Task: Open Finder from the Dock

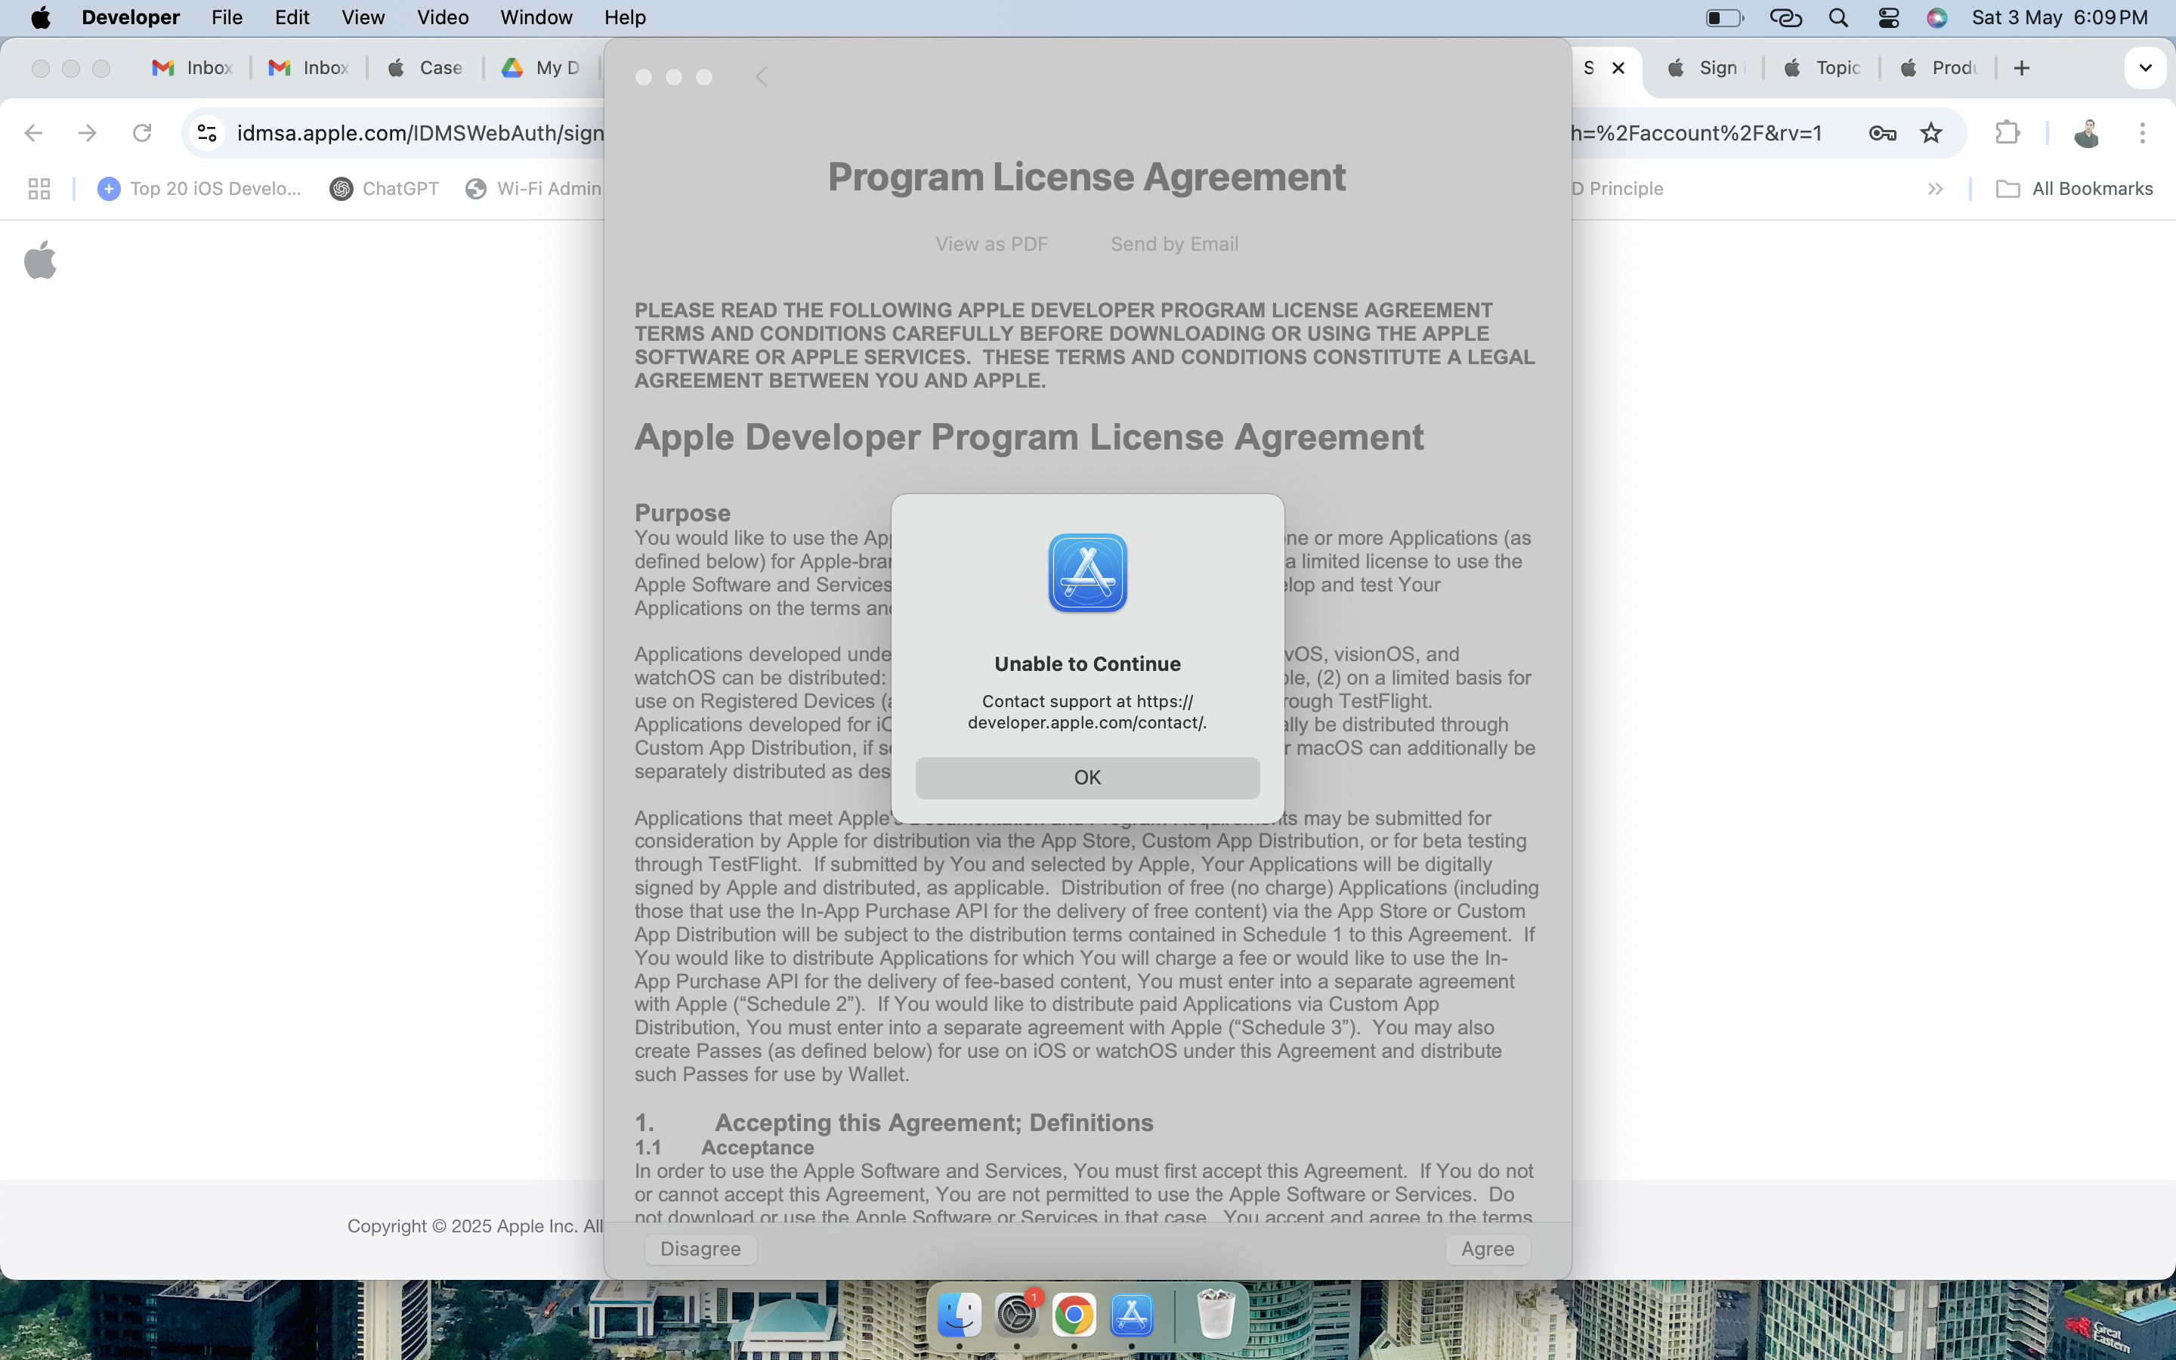Action: point(960,1314)
